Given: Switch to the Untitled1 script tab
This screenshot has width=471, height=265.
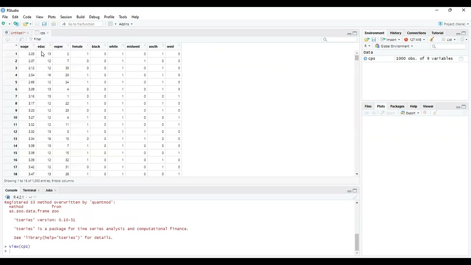Looking at the screenshot, I should point(17,33).
